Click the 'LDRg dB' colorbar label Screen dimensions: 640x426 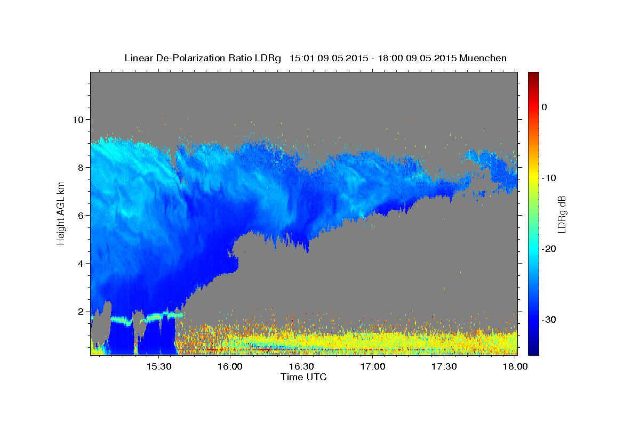[x=561, y=213]
